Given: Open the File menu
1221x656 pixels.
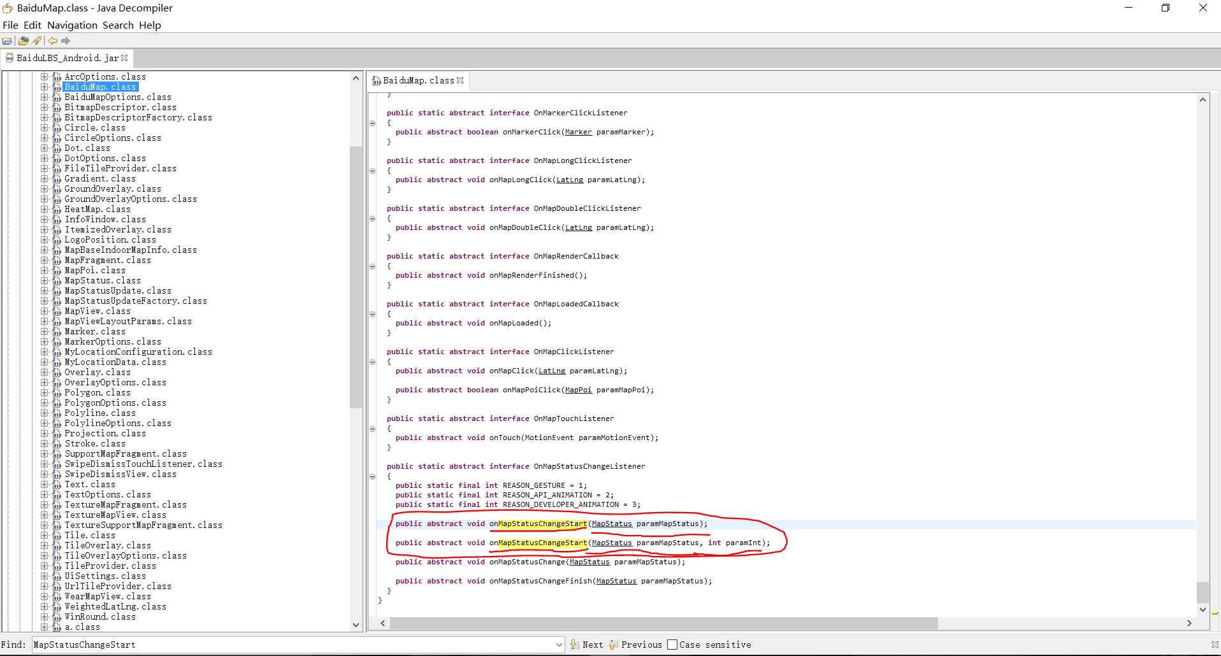Looking at the screenshot, I should click(x=10, y=25).
